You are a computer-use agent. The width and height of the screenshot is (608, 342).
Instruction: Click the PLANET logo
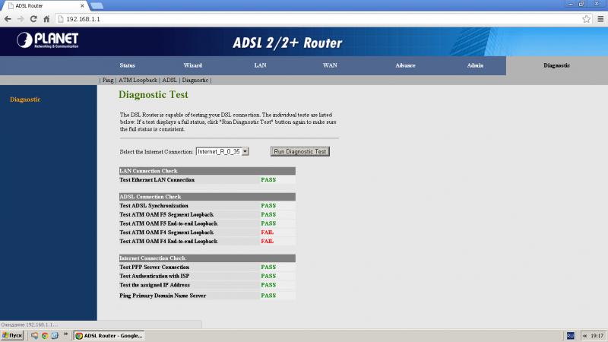coord(48,40)
